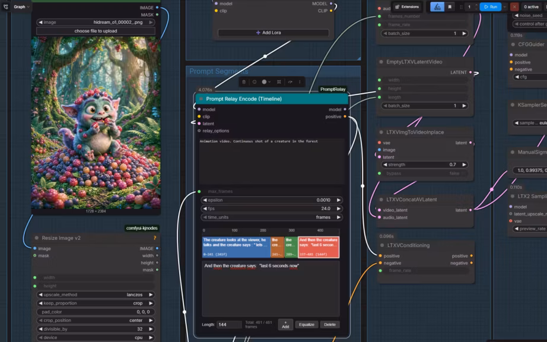Viewport: 547px width, 342px height.
Task: Change keep_proportion crop combo
Action: coord(96,303)
